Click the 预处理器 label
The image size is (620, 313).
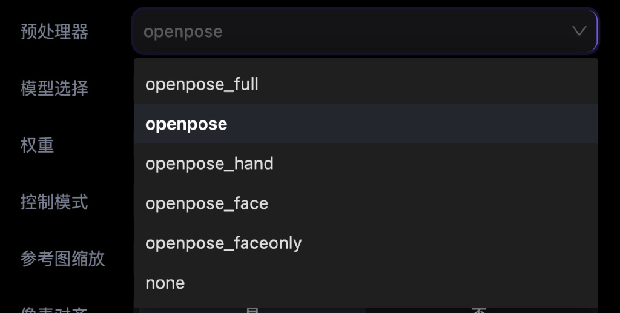(54, 31)
